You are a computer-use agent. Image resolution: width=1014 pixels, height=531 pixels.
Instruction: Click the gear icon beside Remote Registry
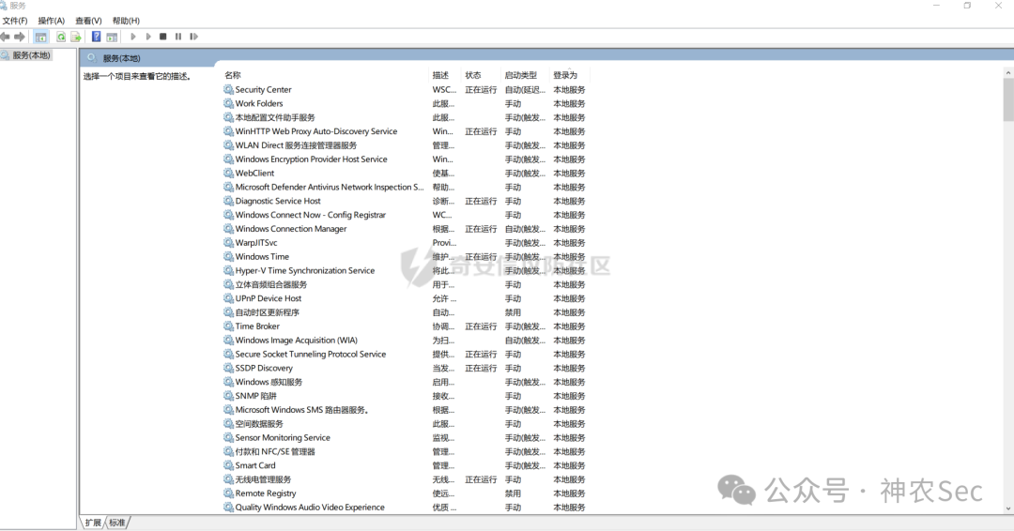pyautogui.click(x=228, y=493)
